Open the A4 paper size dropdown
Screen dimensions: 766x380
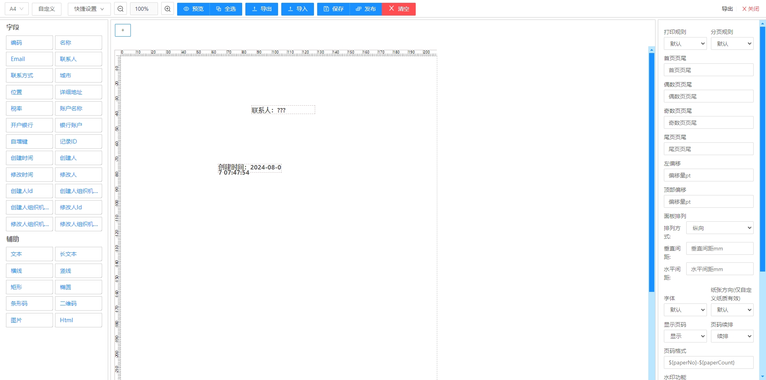tap(17, 9)
